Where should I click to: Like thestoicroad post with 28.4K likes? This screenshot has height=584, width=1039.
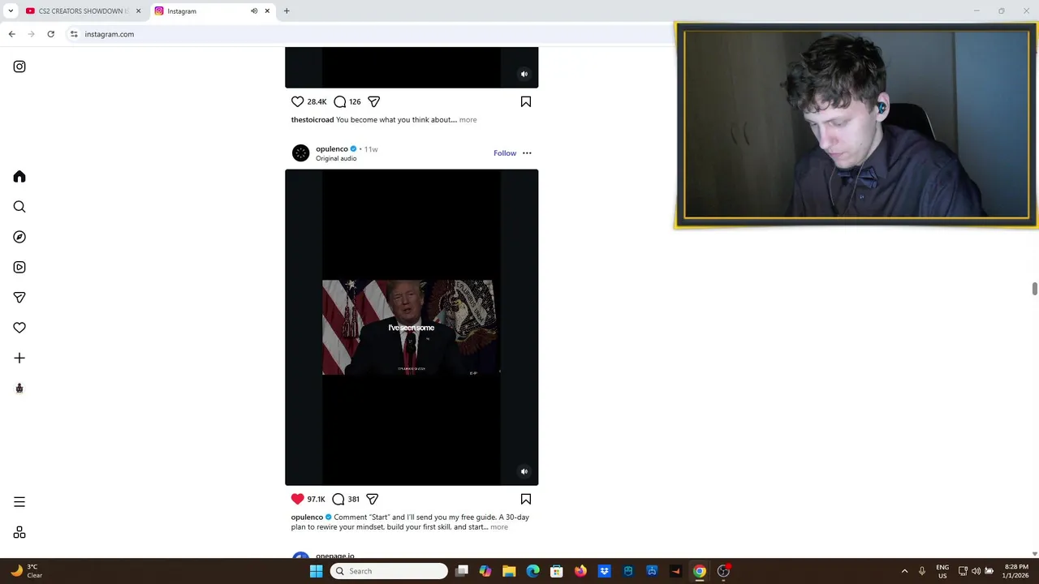pos(297,101)
